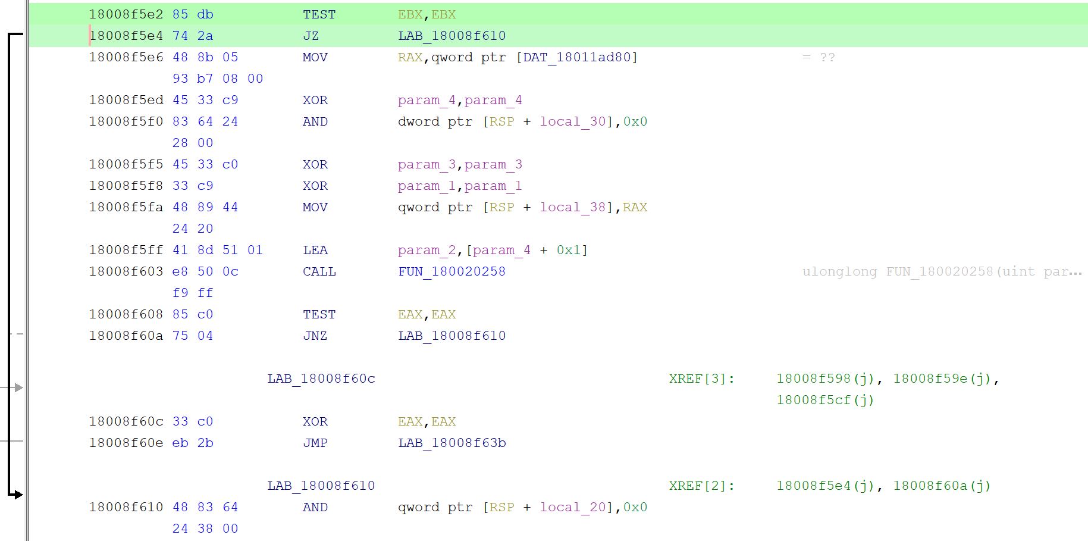Viewport: 1088px width, 541px height.
Task: Select the local_38 stack variable reference
Action: click(571, 207)
